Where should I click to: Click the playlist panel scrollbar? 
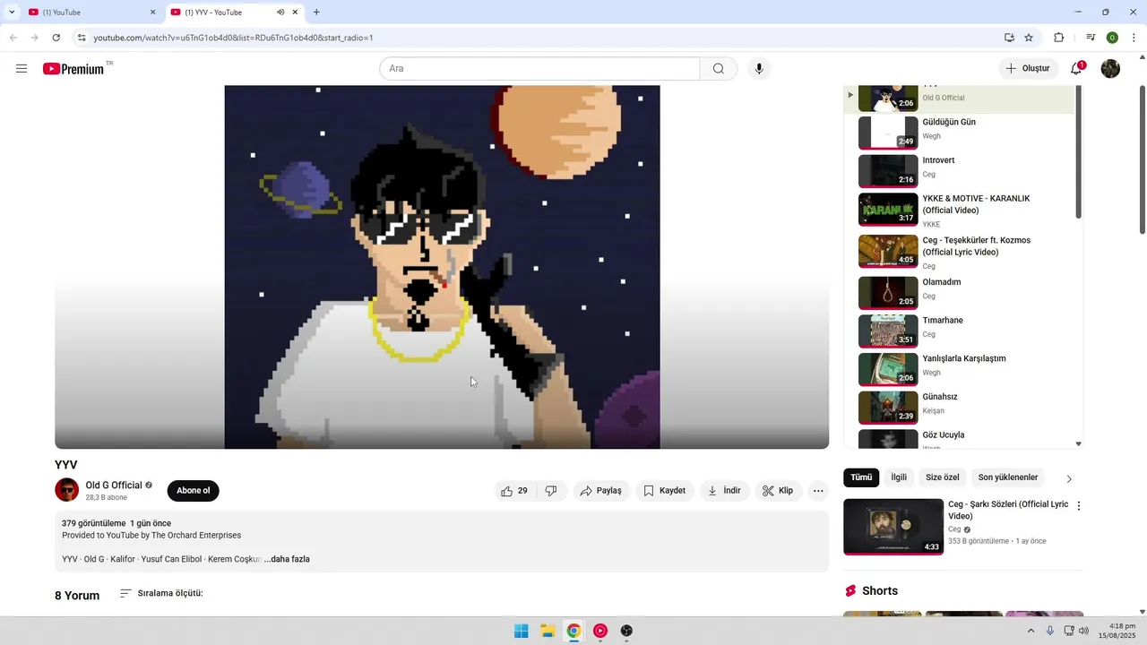point(1078,152)
